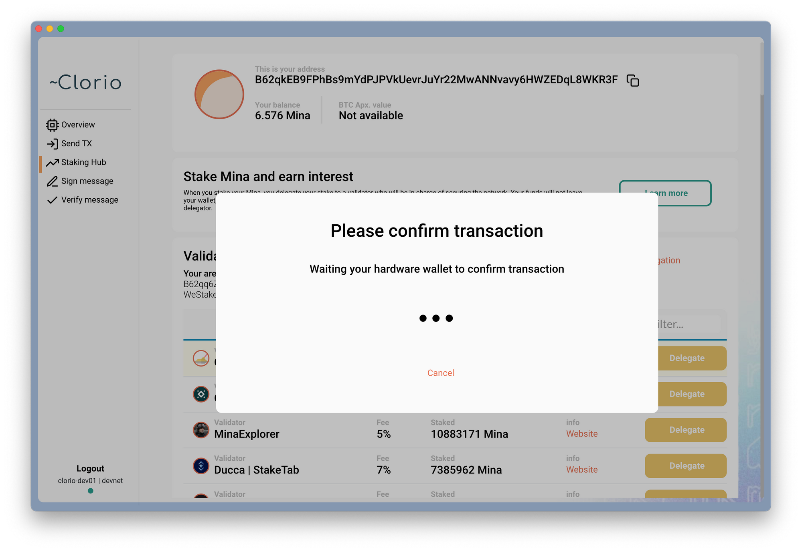Open the MinaExplorer Website link
Image resolution: width=802 pixels, height=552 pixels.
581,434
